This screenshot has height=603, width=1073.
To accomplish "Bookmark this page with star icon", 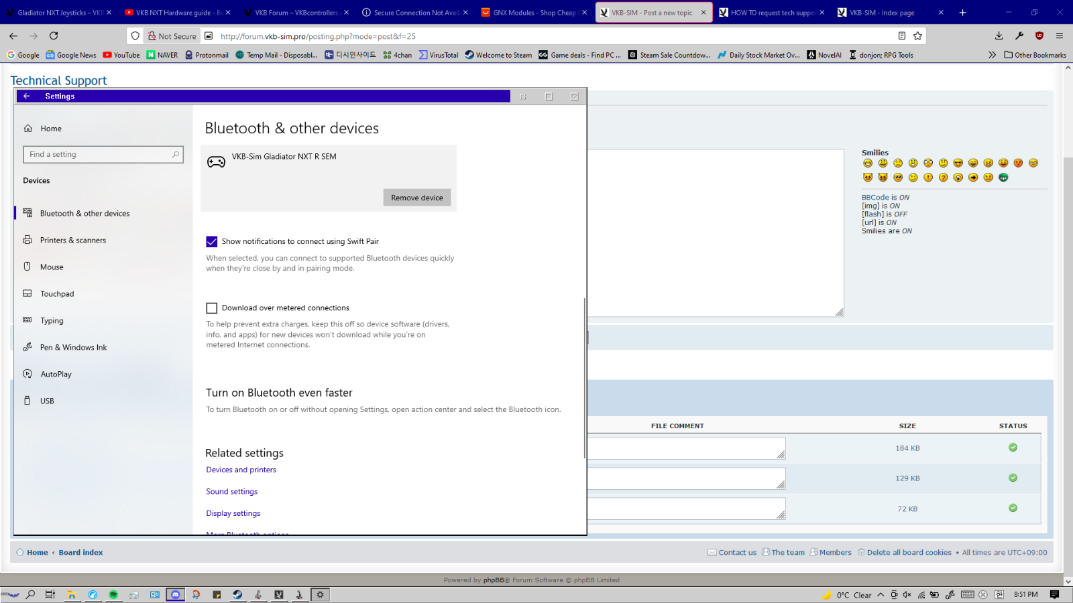I will [917, 36].
